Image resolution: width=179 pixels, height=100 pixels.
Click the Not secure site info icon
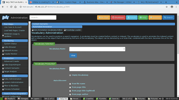[x=21, y=7]
